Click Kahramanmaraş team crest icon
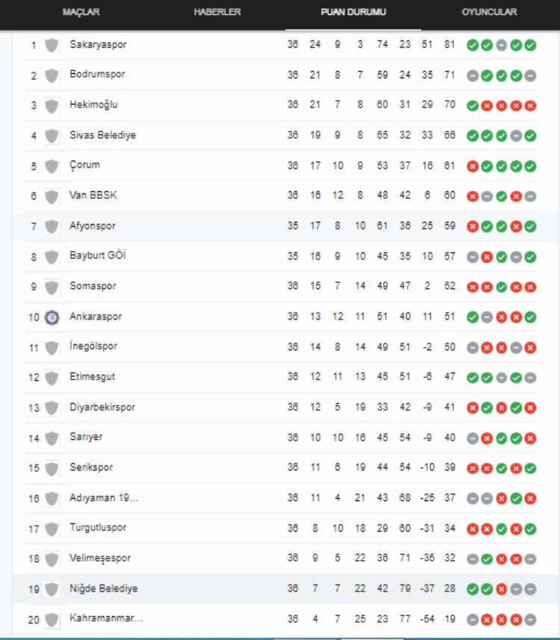The image size is (560, 640). tap(52, 619)
